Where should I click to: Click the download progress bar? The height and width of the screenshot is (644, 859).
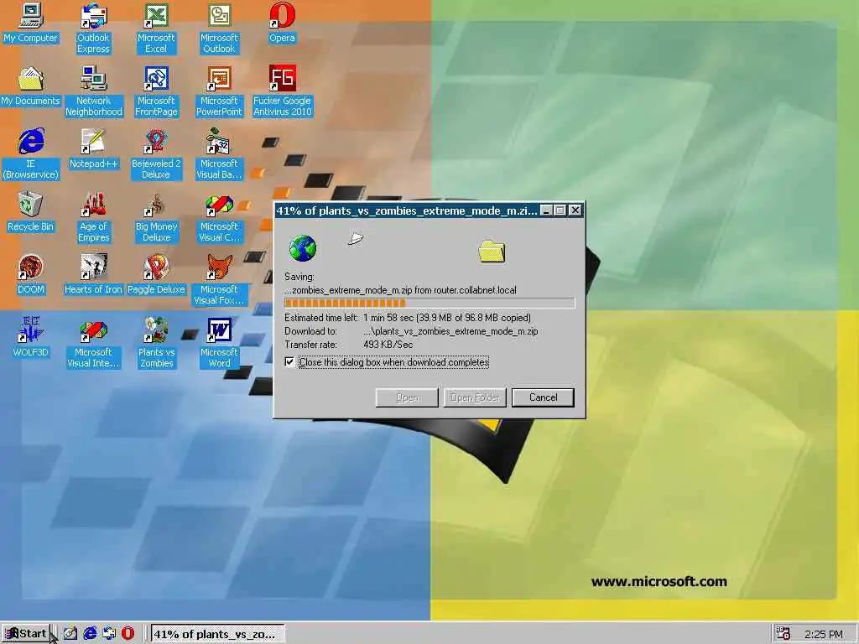coord(429,303)
